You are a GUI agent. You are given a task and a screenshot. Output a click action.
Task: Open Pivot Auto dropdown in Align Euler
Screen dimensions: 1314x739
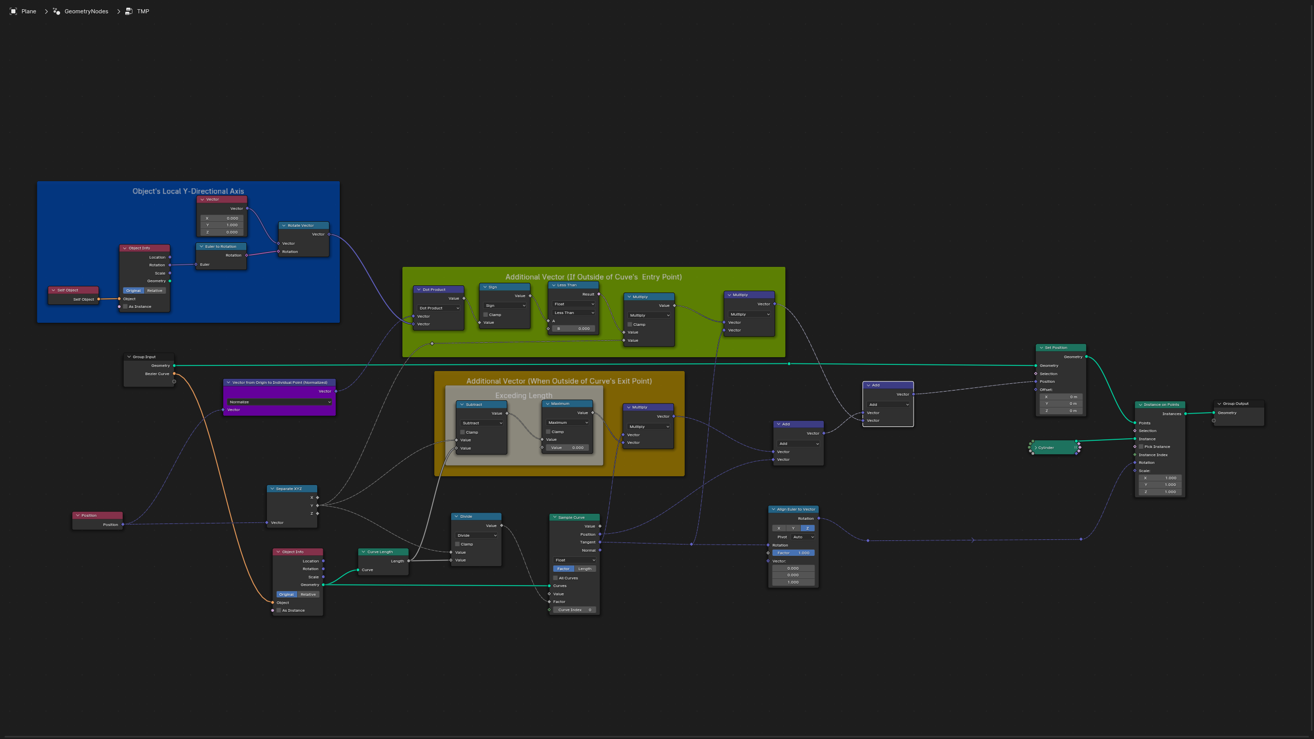click(x=803, y=537)
